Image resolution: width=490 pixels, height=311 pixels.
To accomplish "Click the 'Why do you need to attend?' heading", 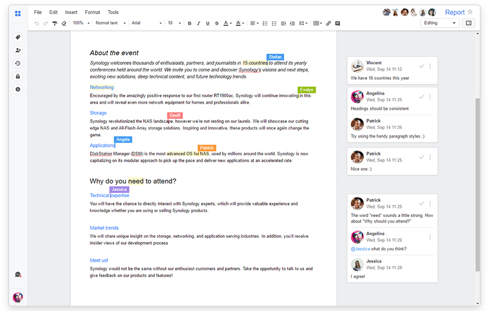I will [x=133, y=181].
